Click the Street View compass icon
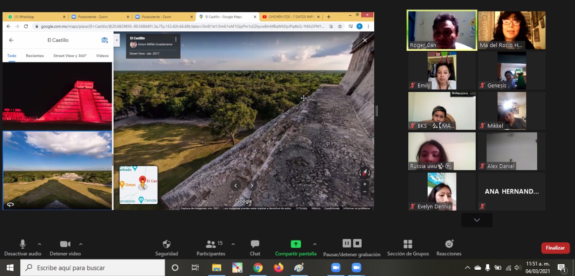This screenshot has width=575, height=276. 365,173
